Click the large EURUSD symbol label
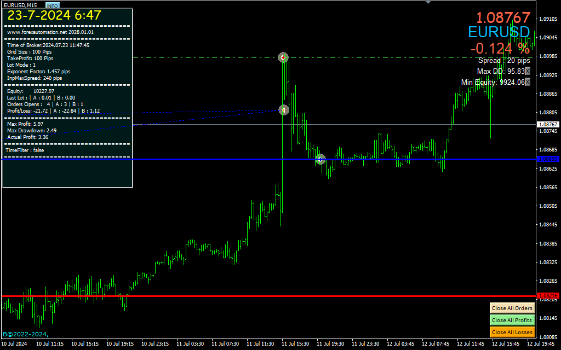The width and height of the screenshot is (561, 350). click(499, 32)
